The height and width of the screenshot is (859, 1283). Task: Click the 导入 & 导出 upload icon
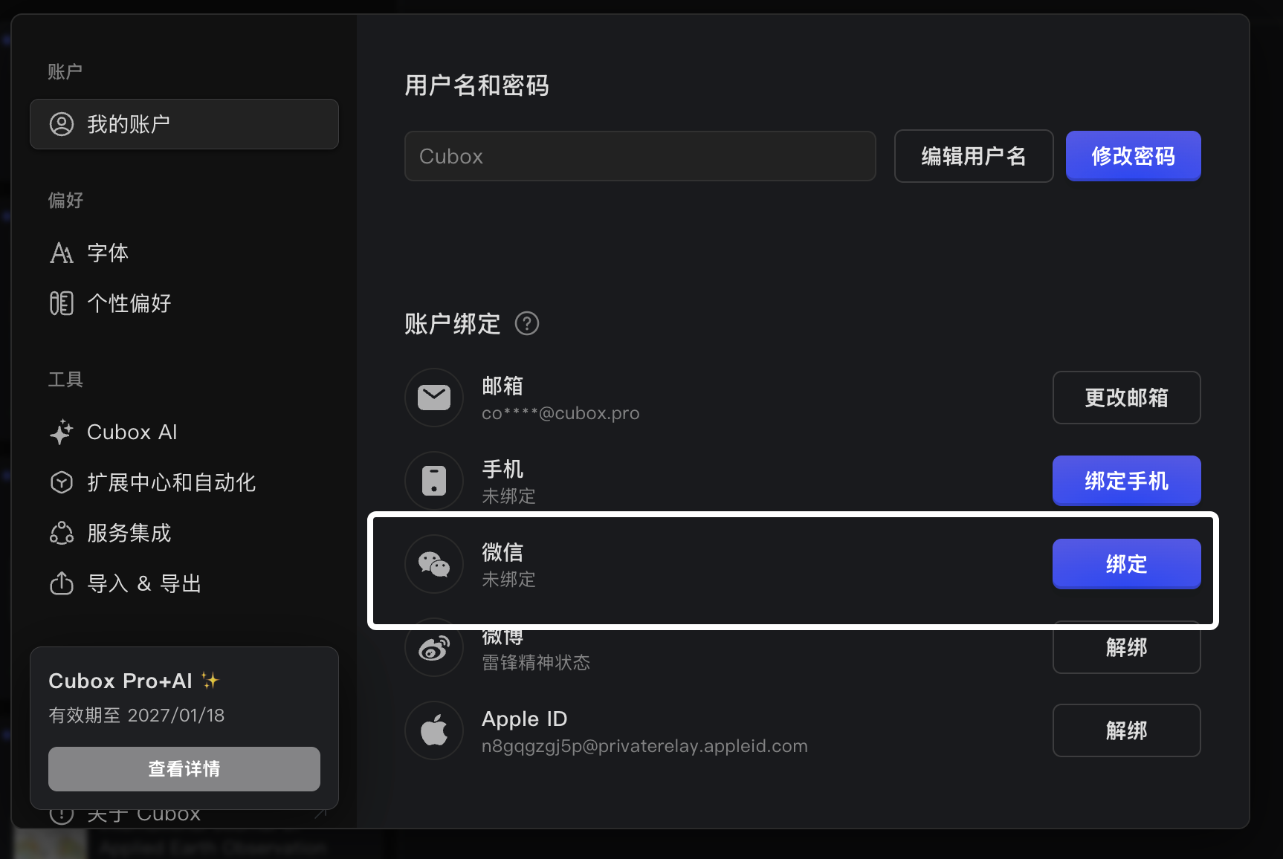62,583
